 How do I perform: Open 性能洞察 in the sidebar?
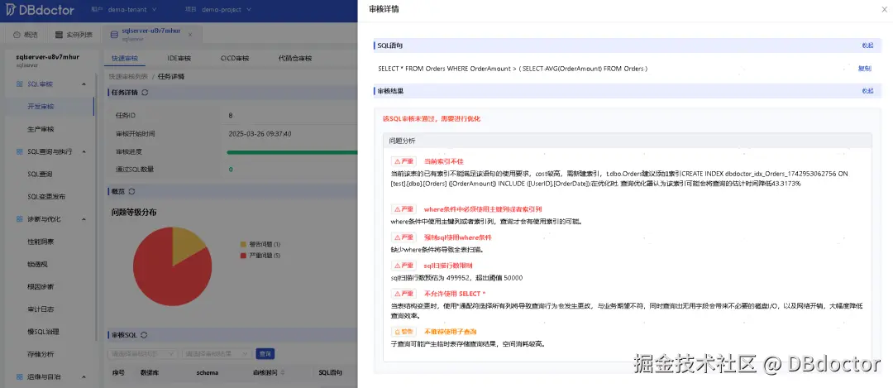coord(41,242)
